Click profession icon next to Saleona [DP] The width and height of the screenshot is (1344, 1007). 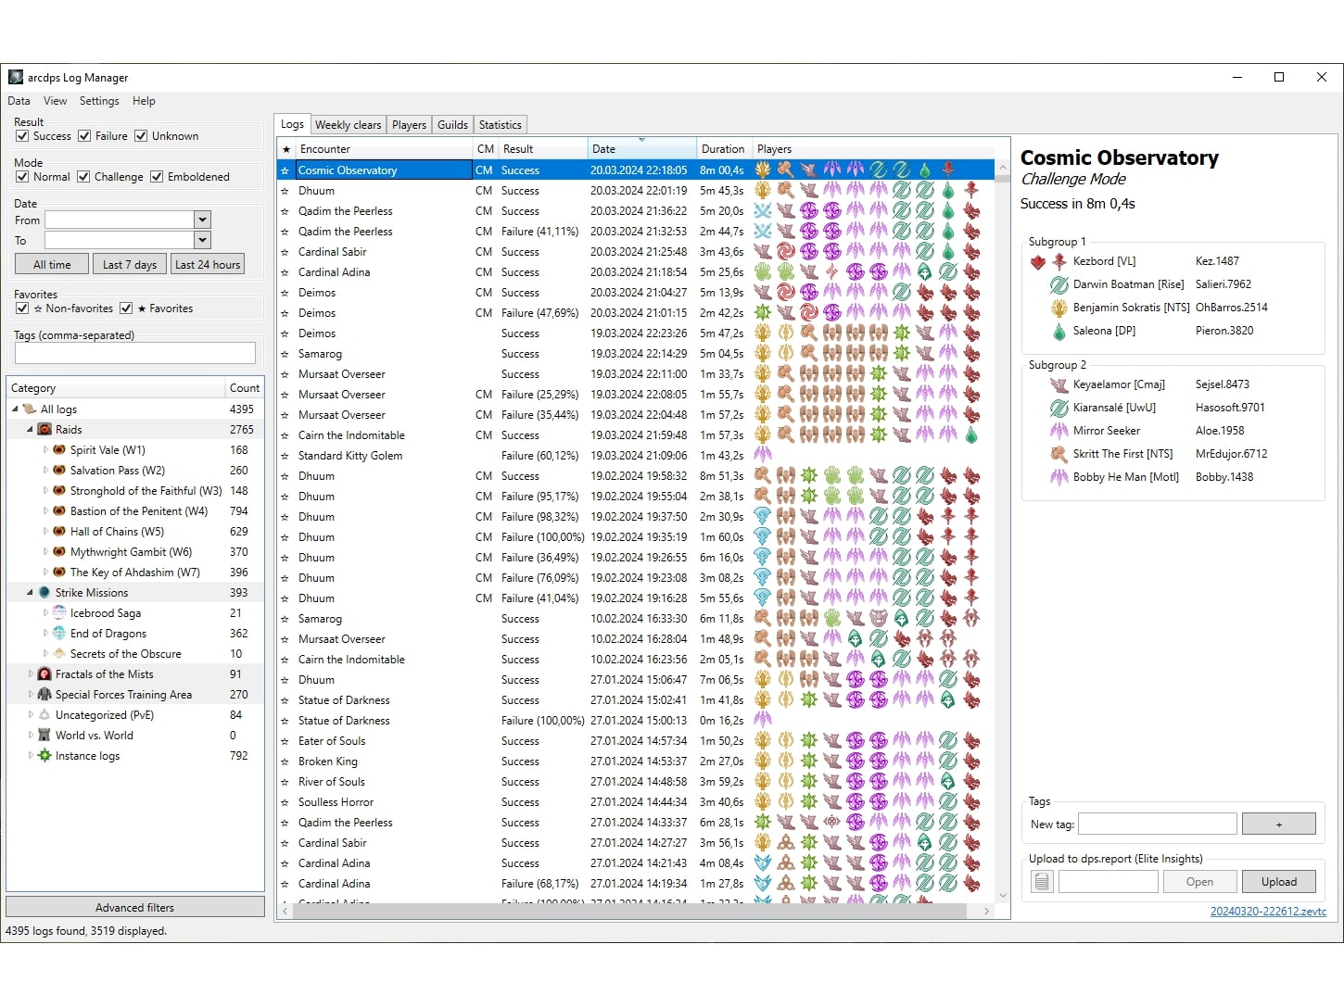1059,331
